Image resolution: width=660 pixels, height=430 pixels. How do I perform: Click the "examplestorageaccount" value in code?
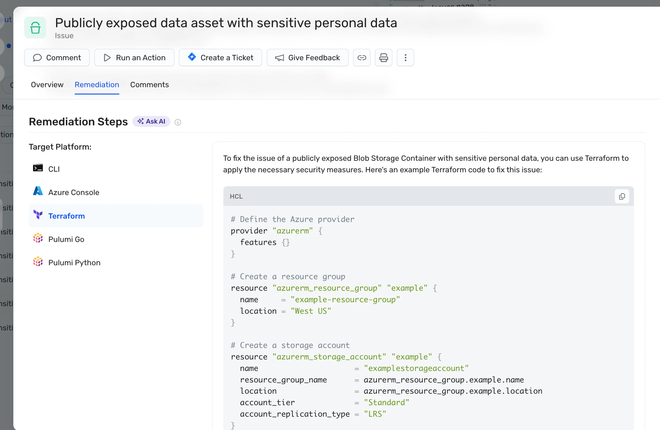[416, 368]
